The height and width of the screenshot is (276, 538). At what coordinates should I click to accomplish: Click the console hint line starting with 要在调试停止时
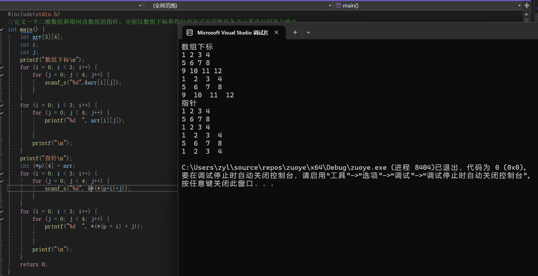pyautogui.click(x=357, y=175)
